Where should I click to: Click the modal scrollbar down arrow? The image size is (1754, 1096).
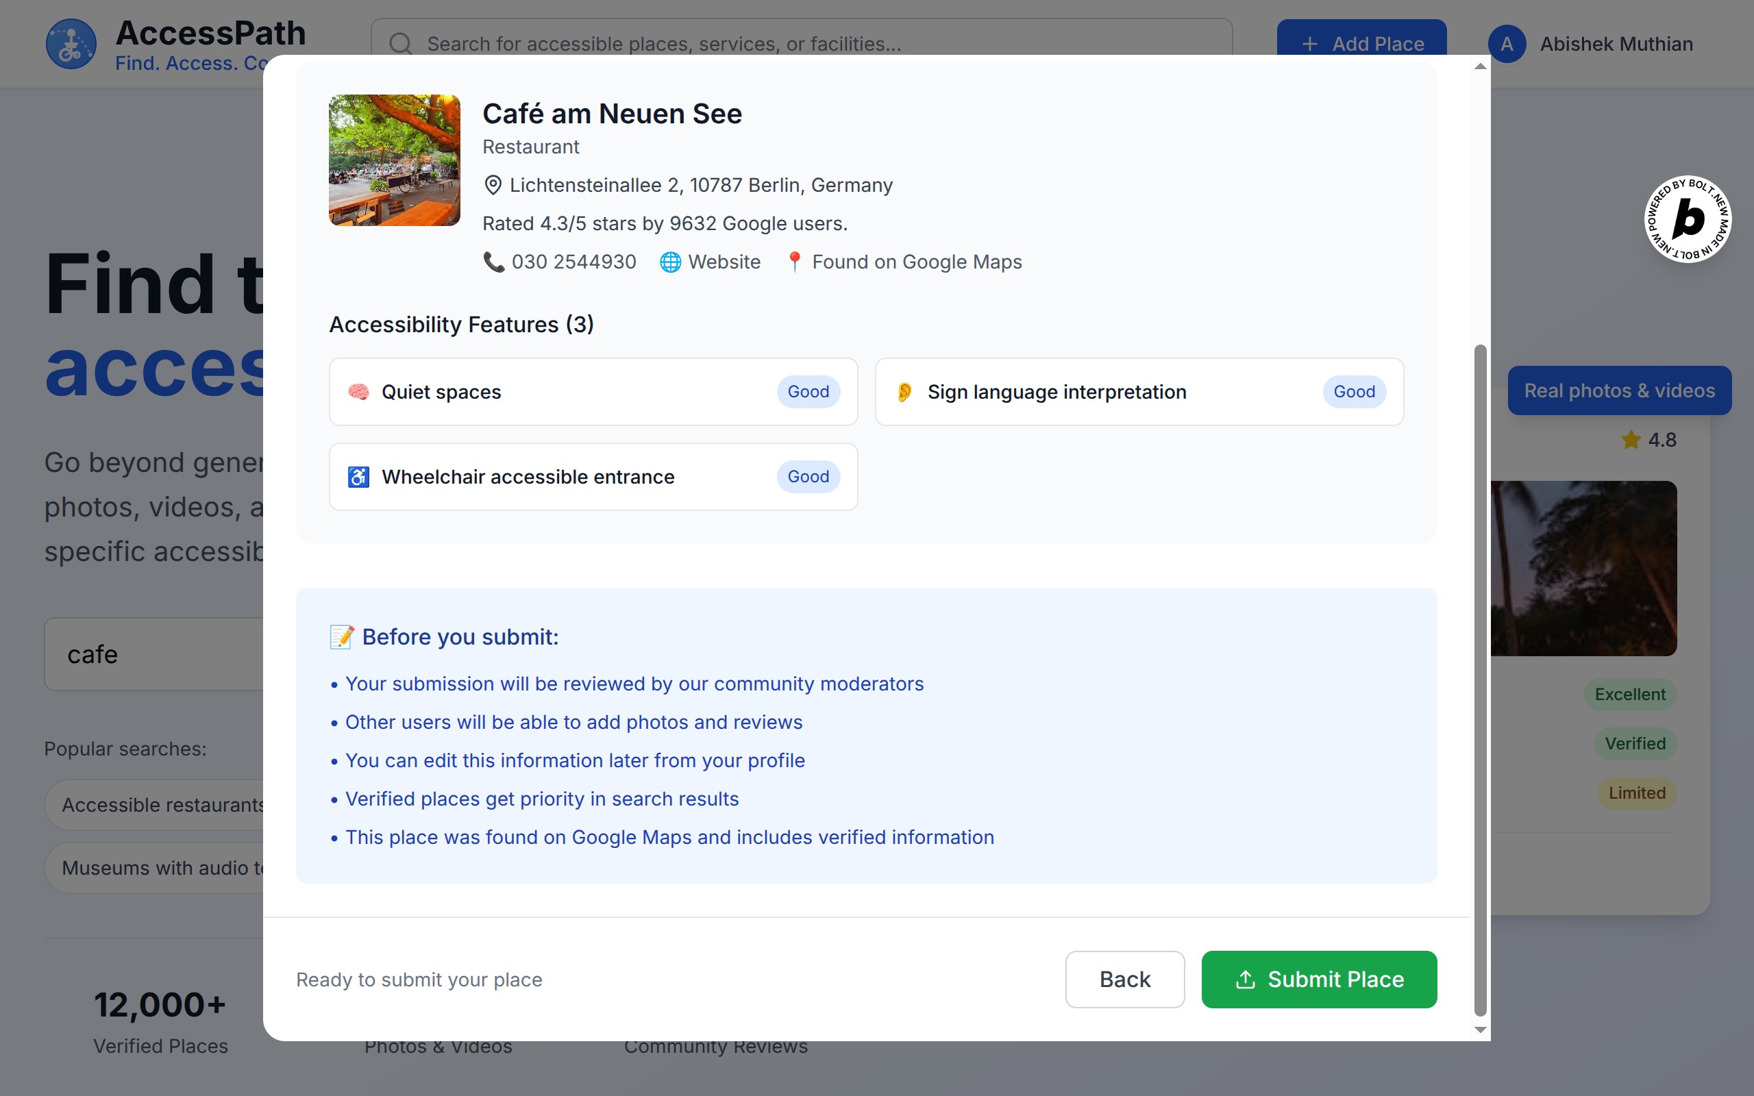tap(1481, 1030)
